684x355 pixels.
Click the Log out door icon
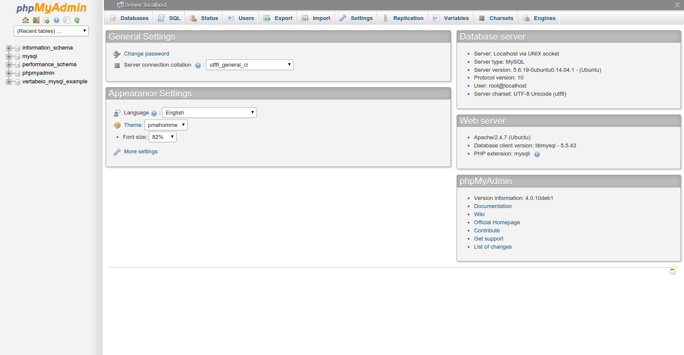(x=36, y=20)
